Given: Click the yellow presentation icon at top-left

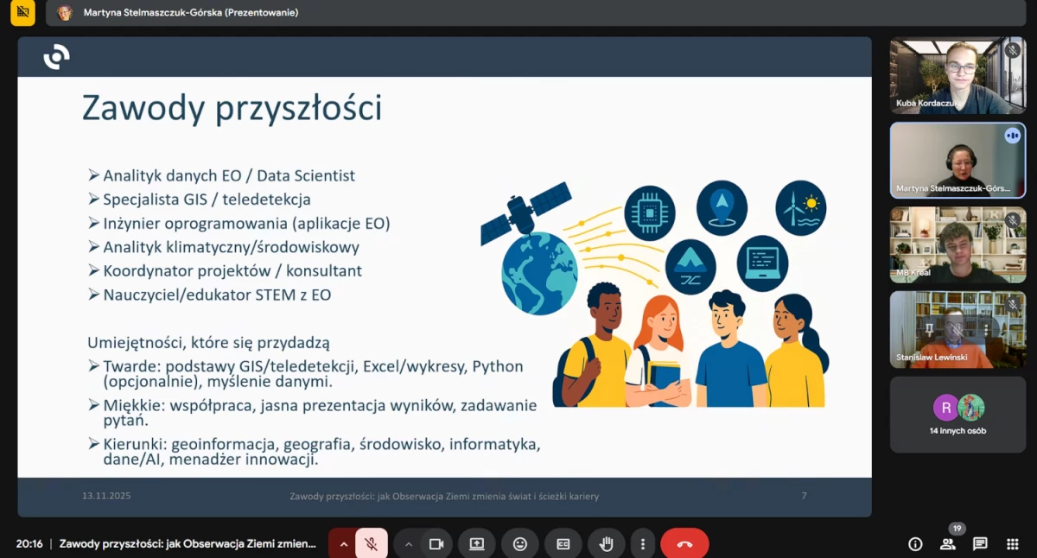Looking at the screenshot, I should point(22,12).
